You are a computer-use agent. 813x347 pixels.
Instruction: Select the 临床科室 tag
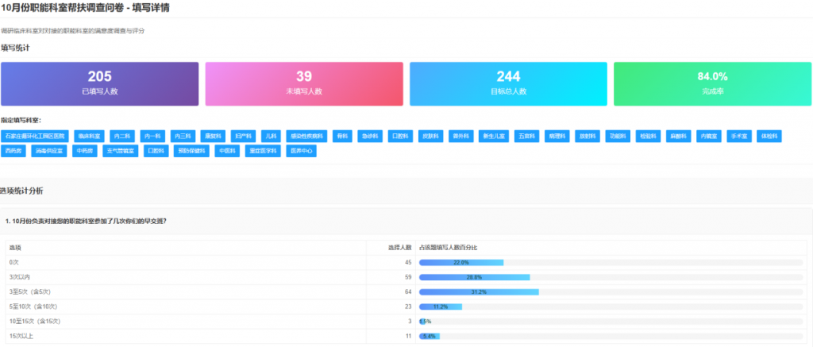coord(90,136)
